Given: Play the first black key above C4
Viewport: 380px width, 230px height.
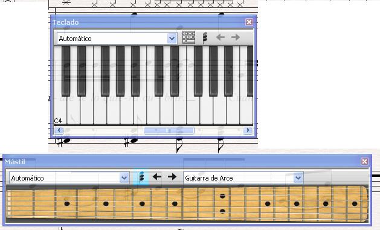Looking at the screenshot, I should (66, 71).
